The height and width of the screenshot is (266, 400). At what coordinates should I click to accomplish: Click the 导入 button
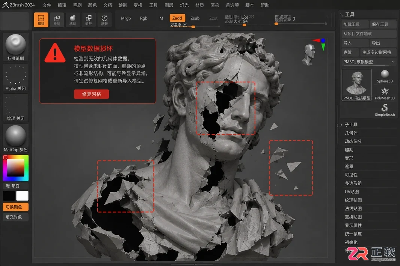[355, 43]
